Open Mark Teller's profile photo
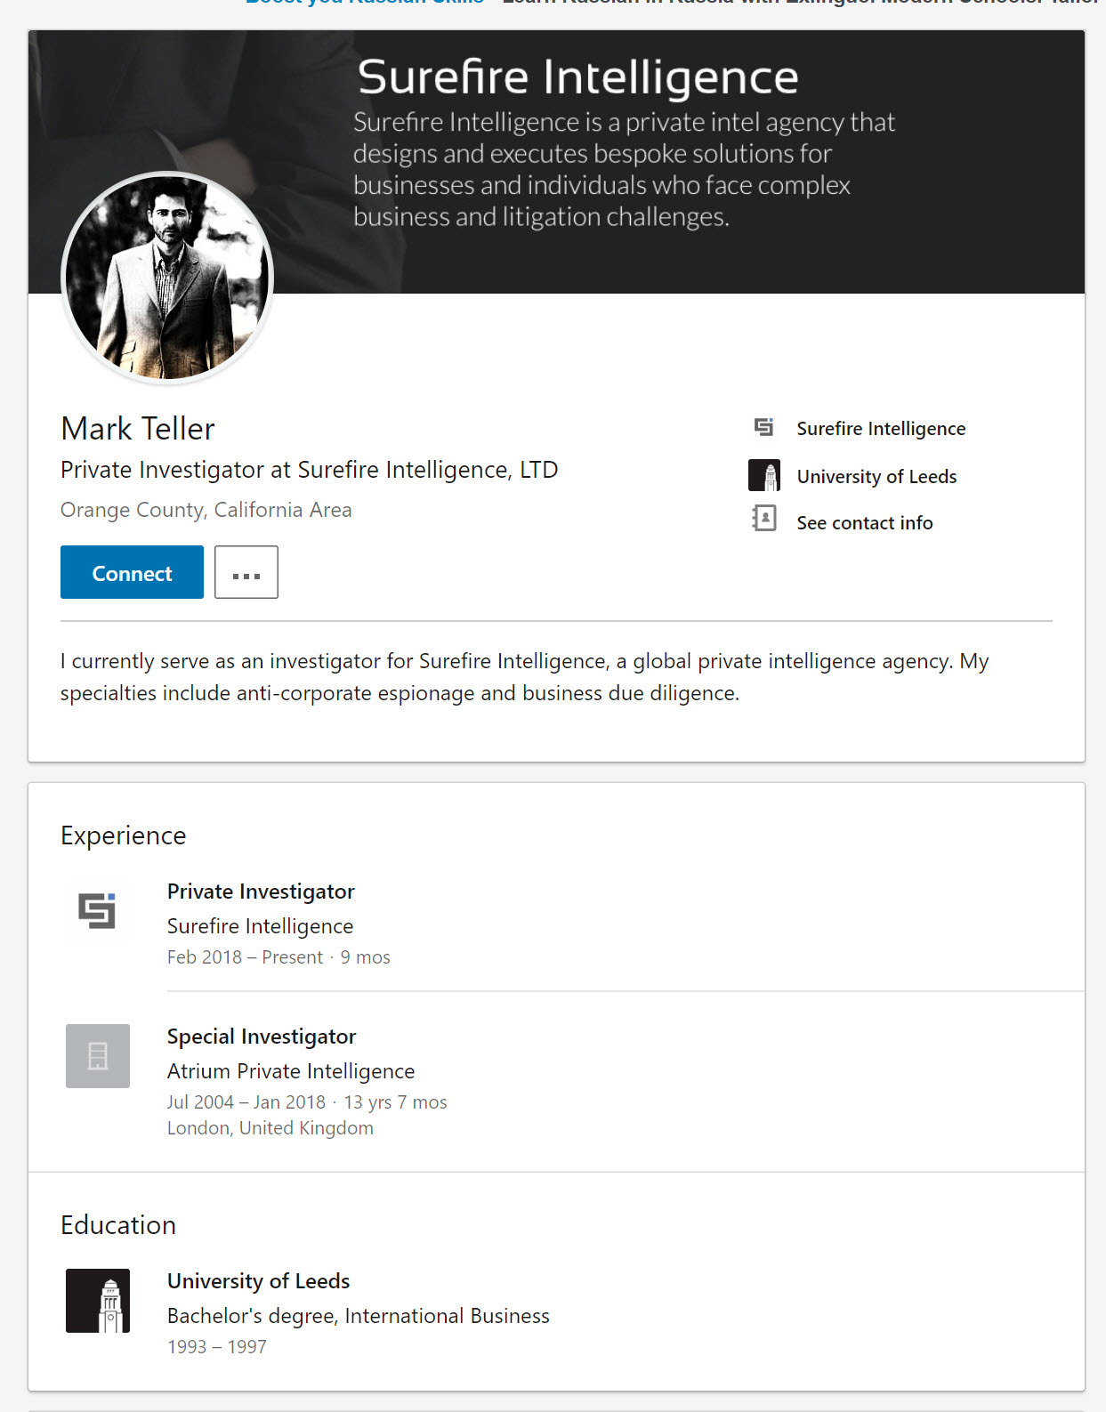 [167, 278]
